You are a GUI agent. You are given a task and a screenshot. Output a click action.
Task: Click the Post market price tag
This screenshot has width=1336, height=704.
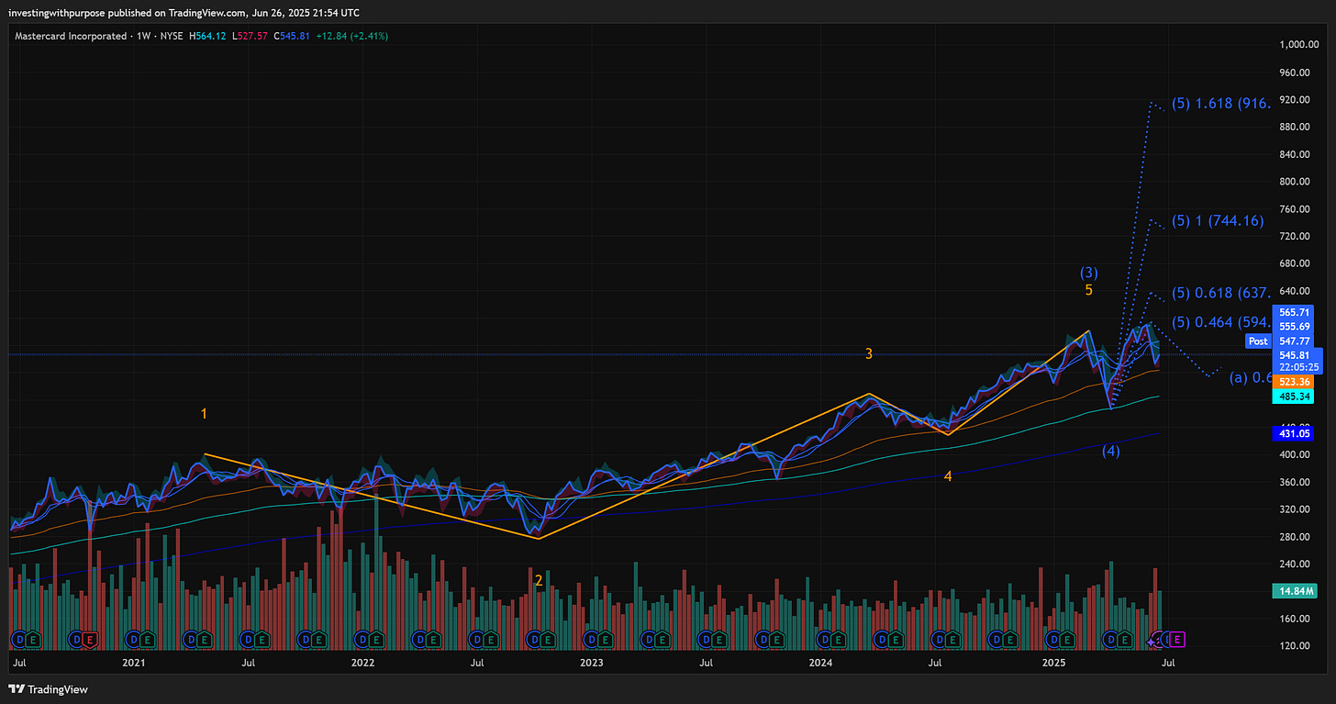(x=1258, y=341)
